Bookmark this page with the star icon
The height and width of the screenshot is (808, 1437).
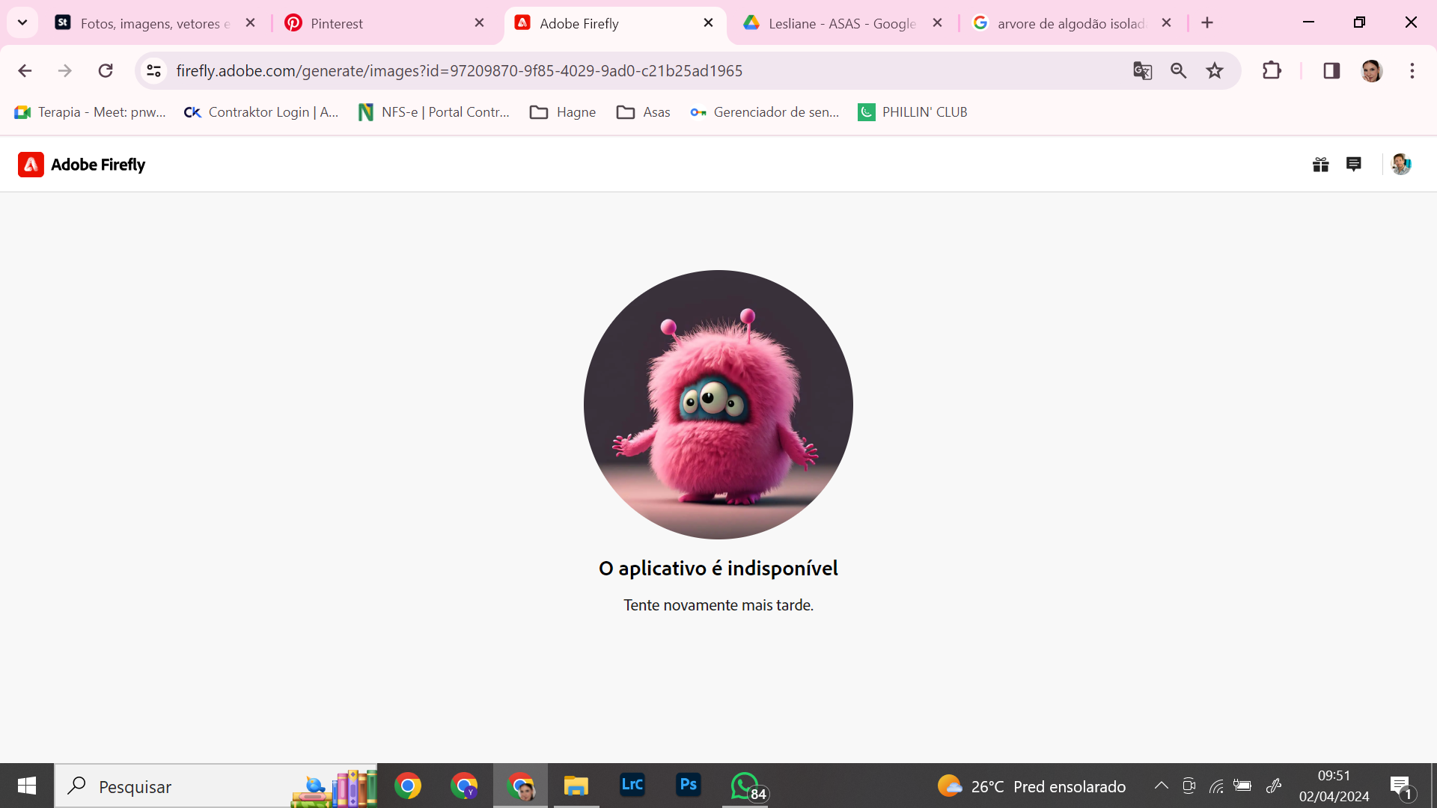[1214, 70]
